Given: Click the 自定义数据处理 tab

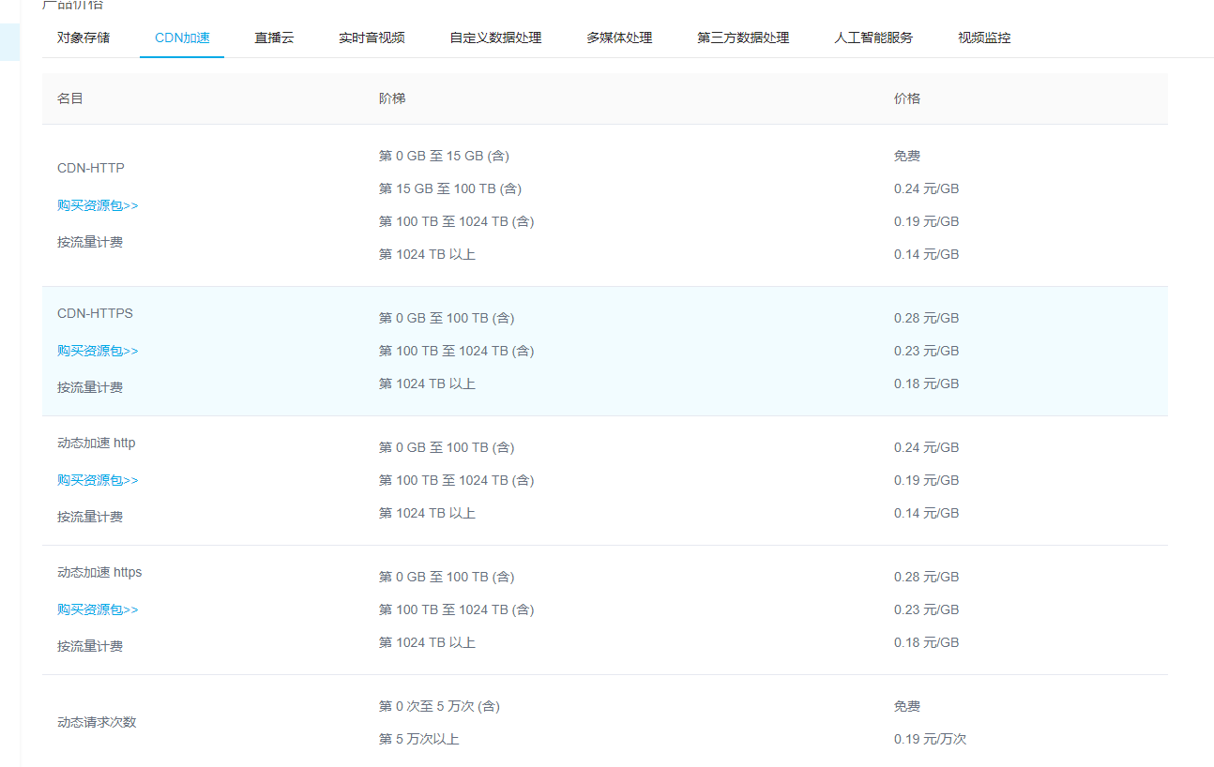Looking at the screenshot, I should [x=495, y=38].
